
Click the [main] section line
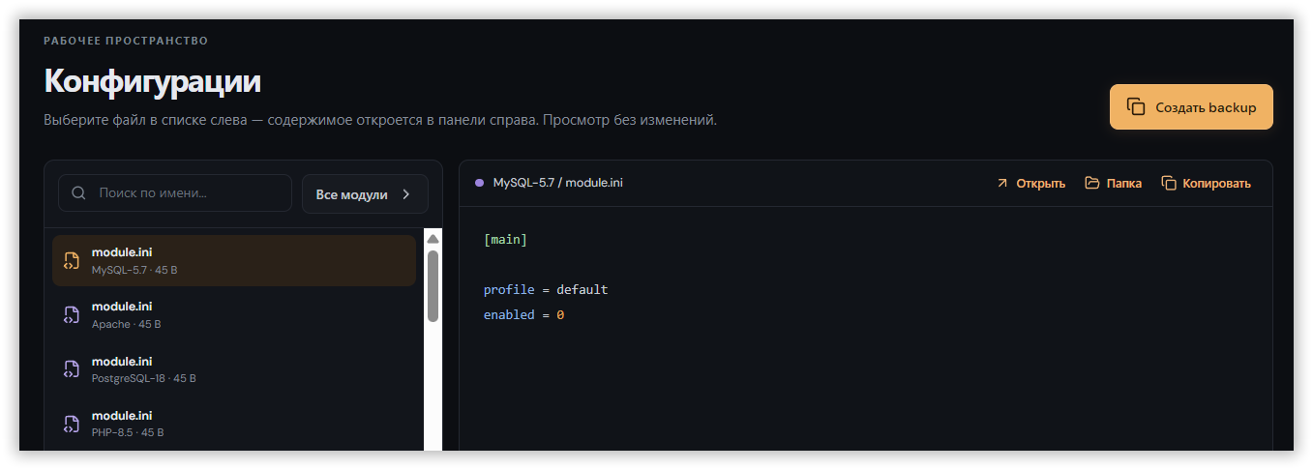[505, 239]
